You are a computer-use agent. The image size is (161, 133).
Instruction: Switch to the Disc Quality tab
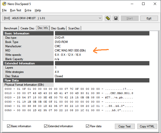coord(58,28)
